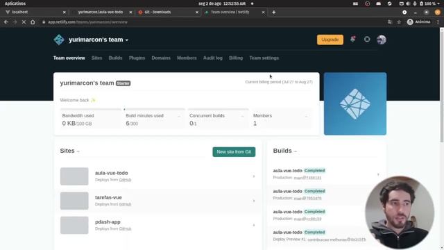Click New site from Git button

click(x=234, y=151)
